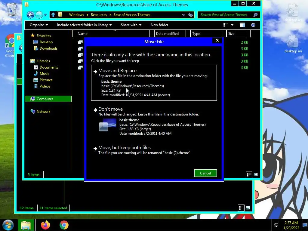This screenshot has width=308, height=231.
Task: Sort by the Type column header
Action: click(x=206, y=34)
